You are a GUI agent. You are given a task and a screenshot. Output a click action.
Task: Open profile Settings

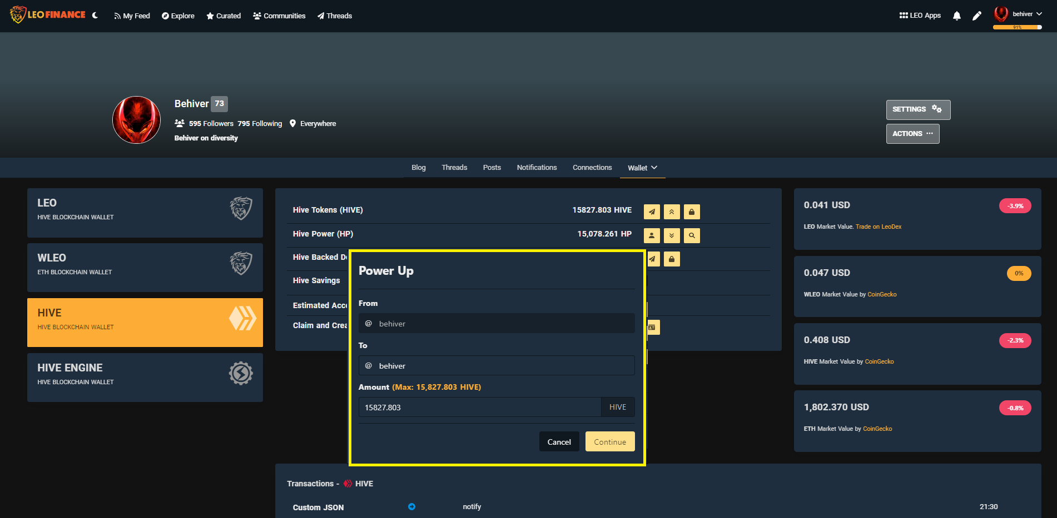click(x=918, y=109)
